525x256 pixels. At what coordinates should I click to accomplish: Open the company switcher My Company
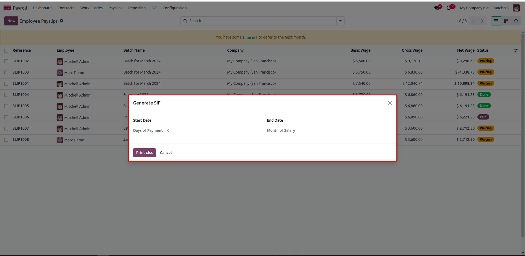tap(484, 8)
